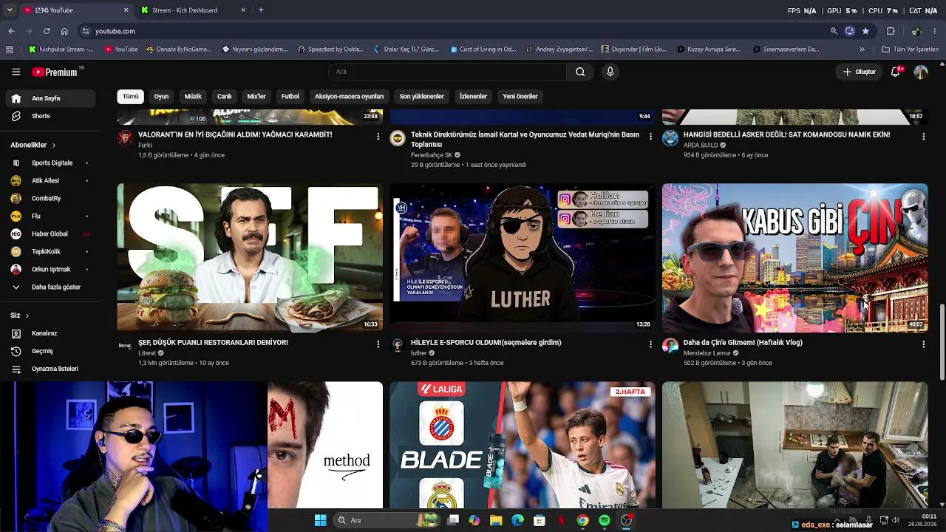Click the YouTube search input field

447,72
